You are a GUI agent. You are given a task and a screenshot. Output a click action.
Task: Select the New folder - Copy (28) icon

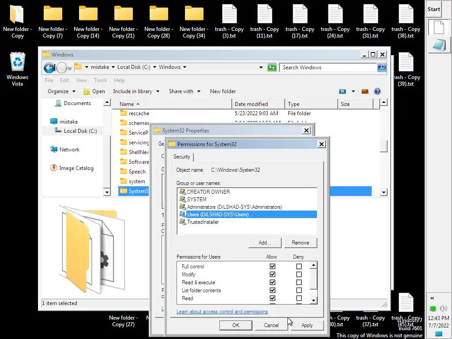[158, 22]
